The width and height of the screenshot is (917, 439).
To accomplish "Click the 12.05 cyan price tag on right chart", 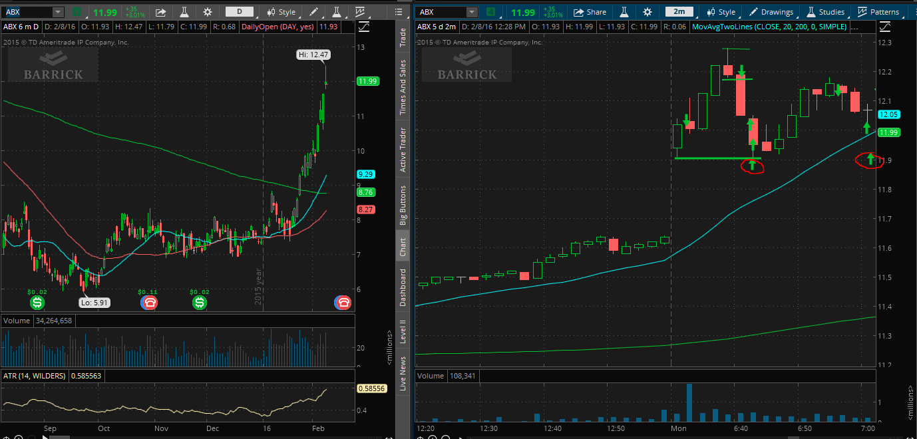I will point(888,114).
